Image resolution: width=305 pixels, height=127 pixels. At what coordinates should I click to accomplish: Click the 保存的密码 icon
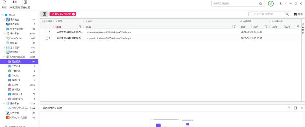tap(10, 99)
